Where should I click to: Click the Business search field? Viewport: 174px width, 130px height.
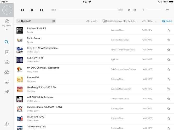[36, 21]
